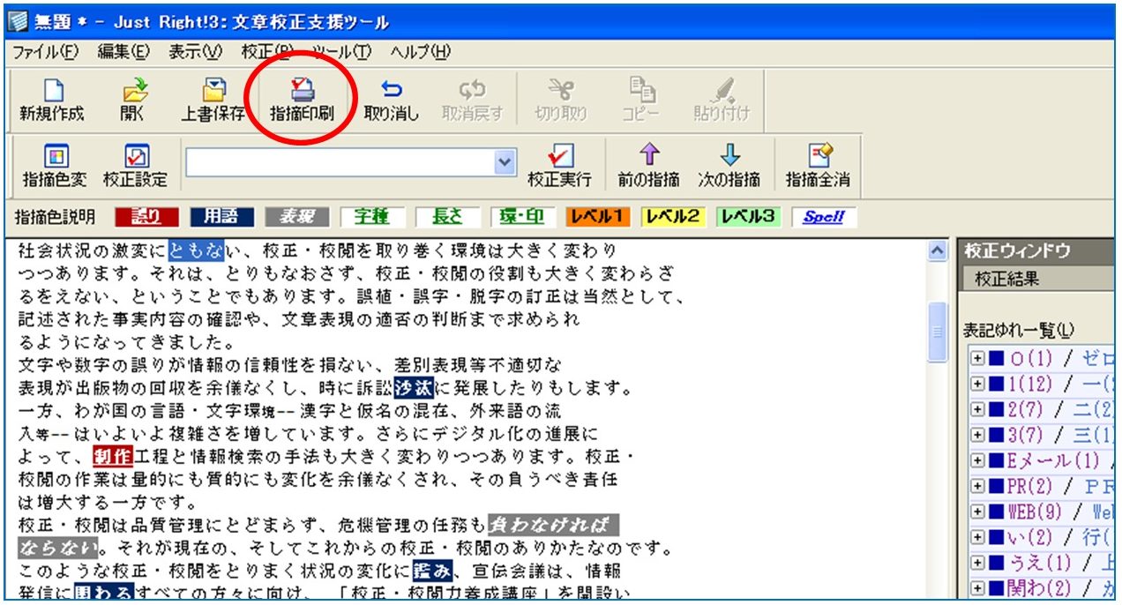This screenshot has height=605, width=1122.
Task: Expand the い(2) / 行 tree entry
Action: (x=976, y=537)
